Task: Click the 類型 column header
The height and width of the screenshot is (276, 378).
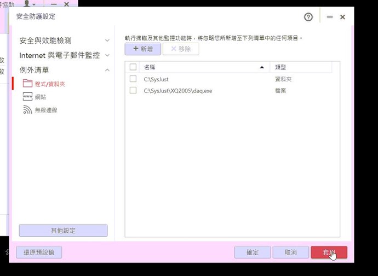Action: [301, 67]
